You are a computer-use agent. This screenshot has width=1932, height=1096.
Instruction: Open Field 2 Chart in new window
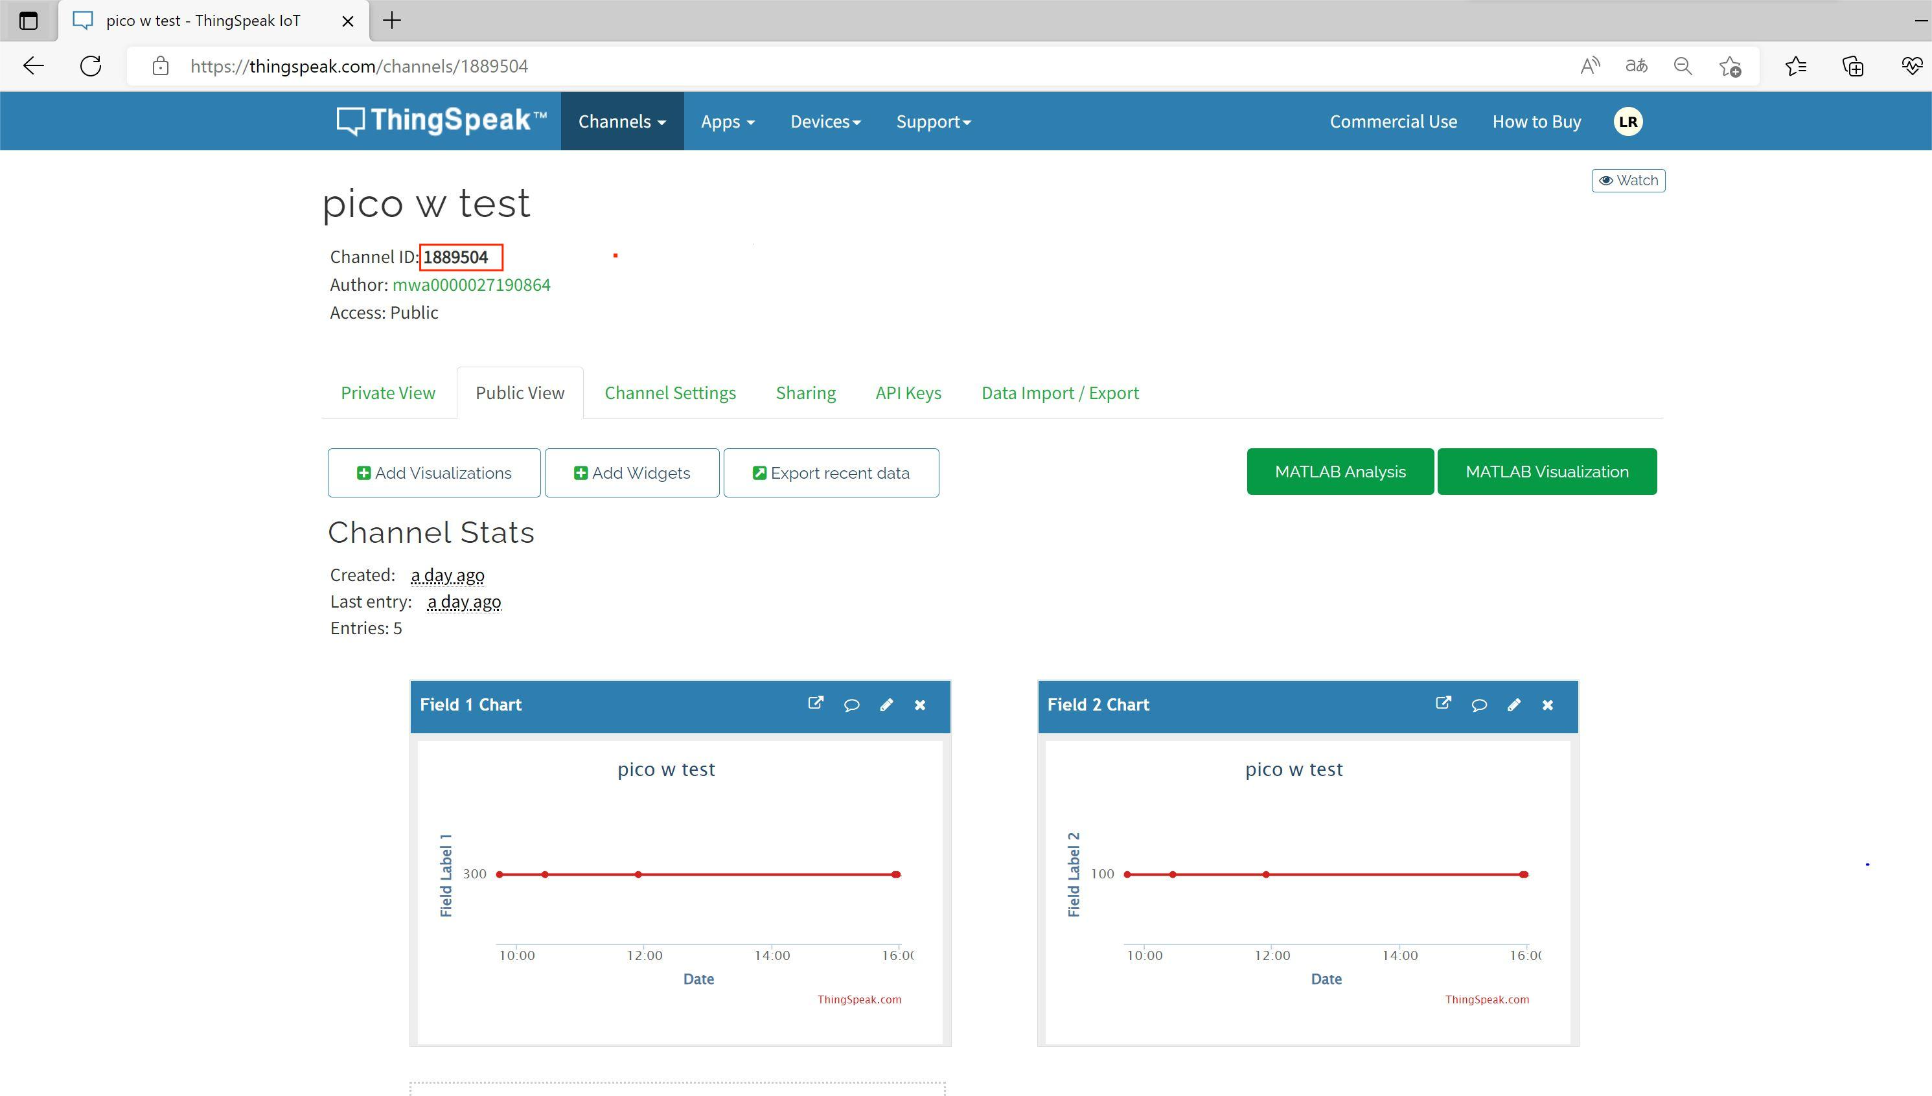(1443, 705)
